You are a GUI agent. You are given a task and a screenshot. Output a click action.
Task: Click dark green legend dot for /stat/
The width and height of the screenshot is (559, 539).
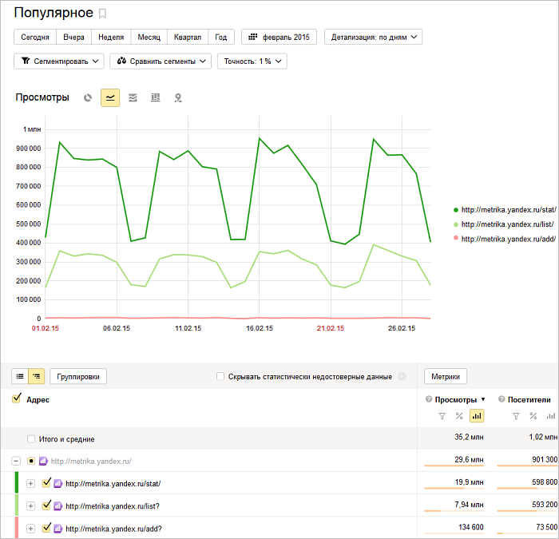[x=456, y=210]
